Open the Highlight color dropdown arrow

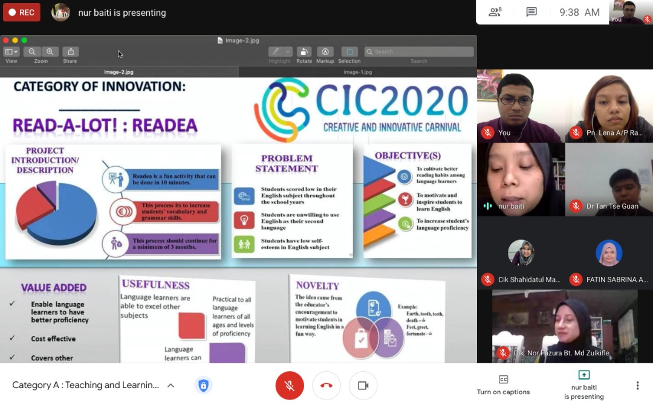click(288, 51)
